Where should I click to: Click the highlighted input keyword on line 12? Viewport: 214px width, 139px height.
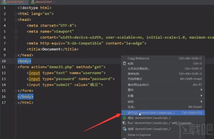pyautogui.click(x=34, y=73)
